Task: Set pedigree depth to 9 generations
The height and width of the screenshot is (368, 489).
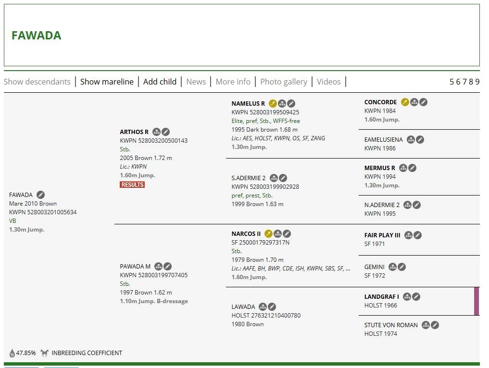Action: pyautogui.click(x=477, y=82)
